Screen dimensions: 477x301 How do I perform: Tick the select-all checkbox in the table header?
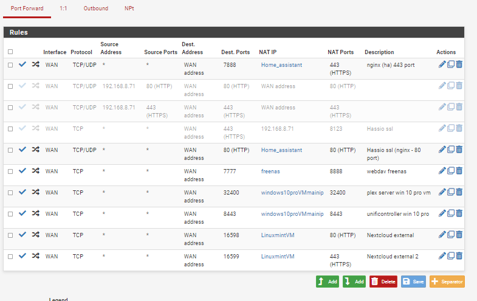10,52
